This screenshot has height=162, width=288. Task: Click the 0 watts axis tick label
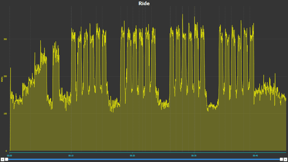coord(6,151)
